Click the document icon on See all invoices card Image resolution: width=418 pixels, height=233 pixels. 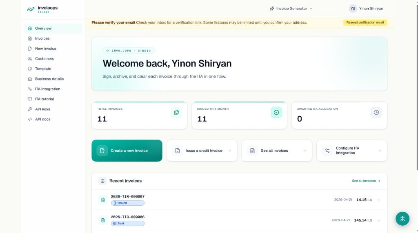click(252, 151)
